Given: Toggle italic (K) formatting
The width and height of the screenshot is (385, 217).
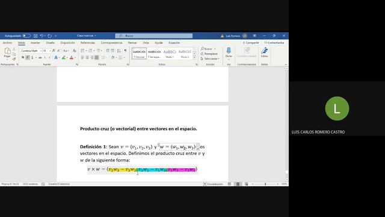Looking at the screenshot, I should (x=28, y=58).
